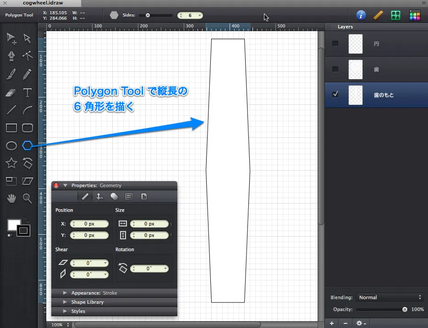This screenshot has width=428, height=328.
Task: Open the Blending mode Normal dropdown
Action: click(x=389, y=297)
